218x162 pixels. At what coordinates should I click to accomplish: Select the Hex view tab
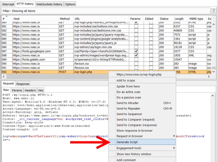pyautogui.click(x=41, y=90)
